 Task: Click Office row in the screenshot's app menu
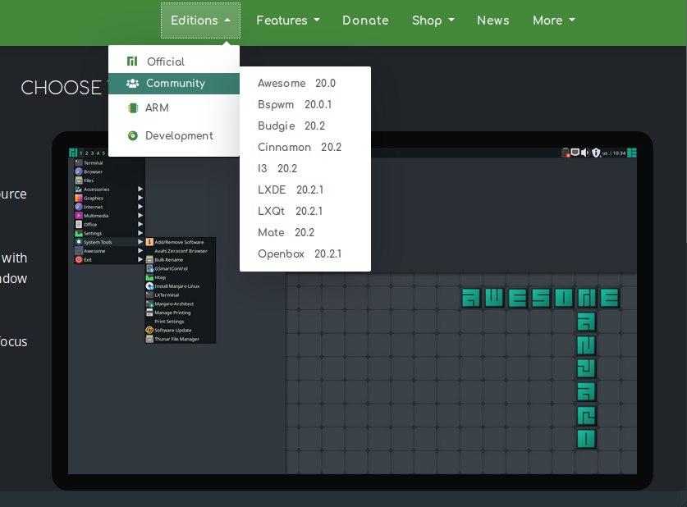pyautogui.click(x=108, y=224)
